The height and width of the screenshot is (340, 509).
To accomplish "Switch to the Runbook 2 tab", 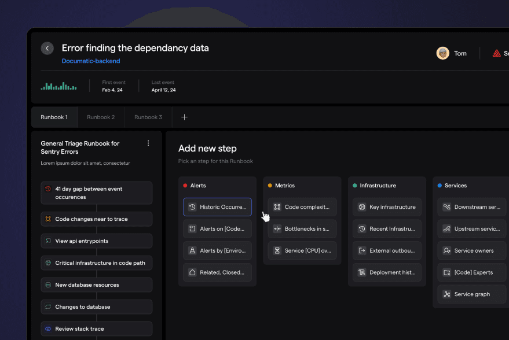I will [x=101, y=117].
